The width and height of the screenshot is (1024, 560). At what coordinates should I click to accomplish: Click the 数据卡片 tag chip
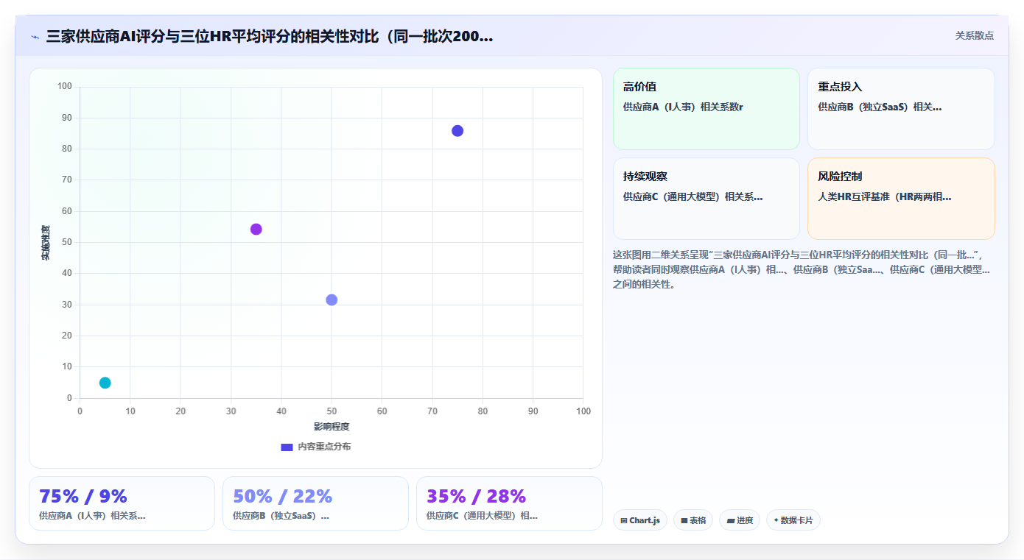[793, 520]
